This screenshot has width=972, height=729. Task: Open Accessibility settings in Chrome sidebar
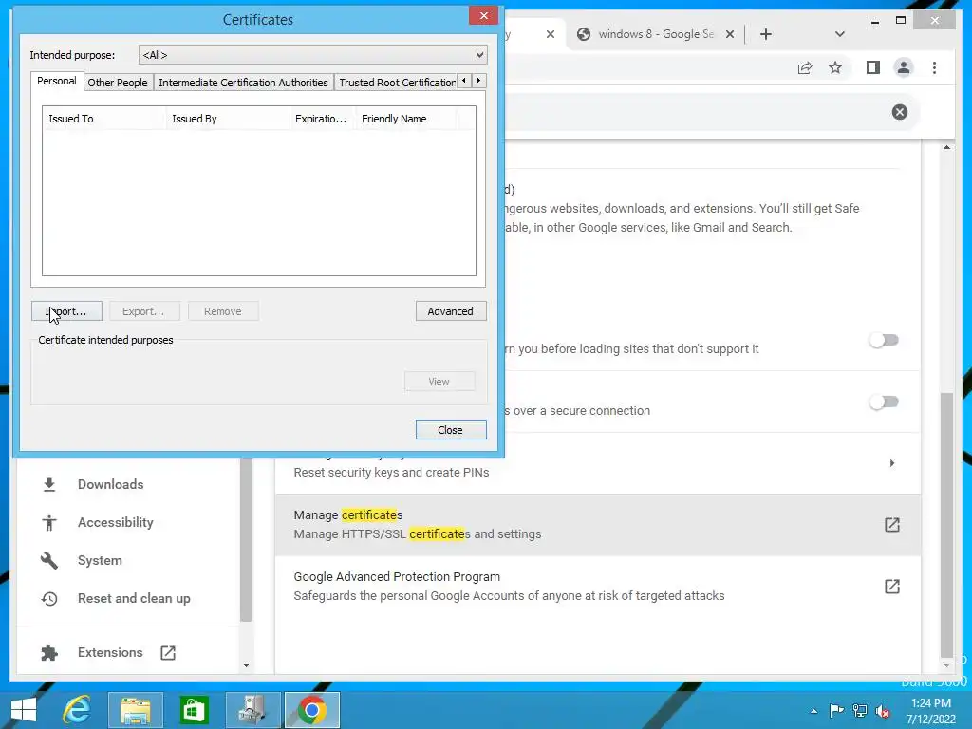(x=115, y=522)
